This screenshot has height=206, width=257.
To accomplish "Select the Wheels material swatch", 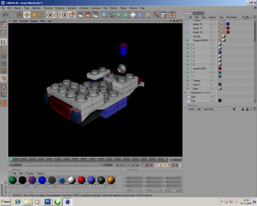I will point(101,182).
